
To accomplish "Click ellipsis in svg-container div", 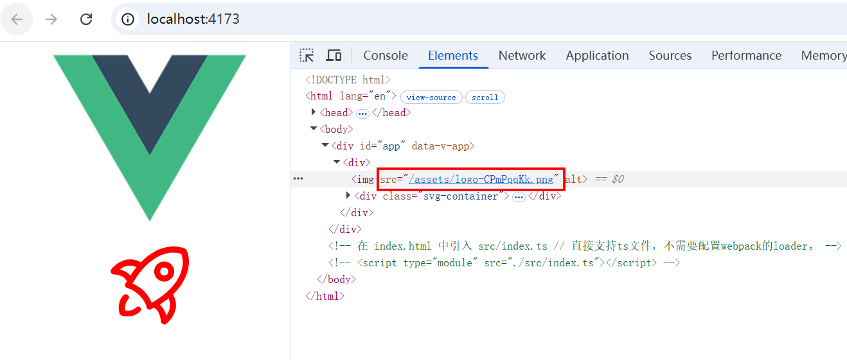I will pyautogui.click(x=519, y=197).
